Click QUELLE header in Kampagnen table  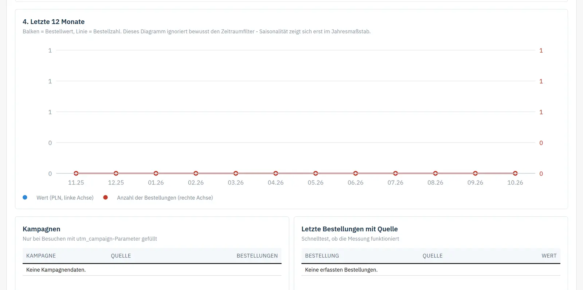(x=121, y=256)
